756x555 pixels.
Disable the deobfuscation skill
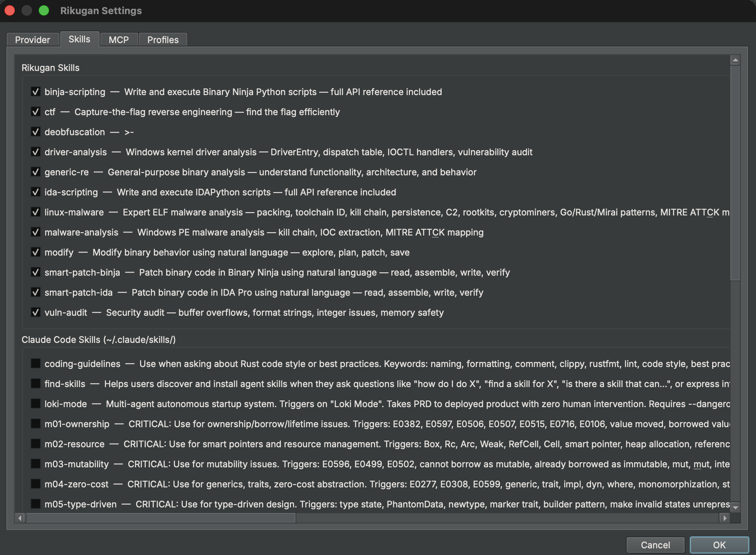click(36, 132)
